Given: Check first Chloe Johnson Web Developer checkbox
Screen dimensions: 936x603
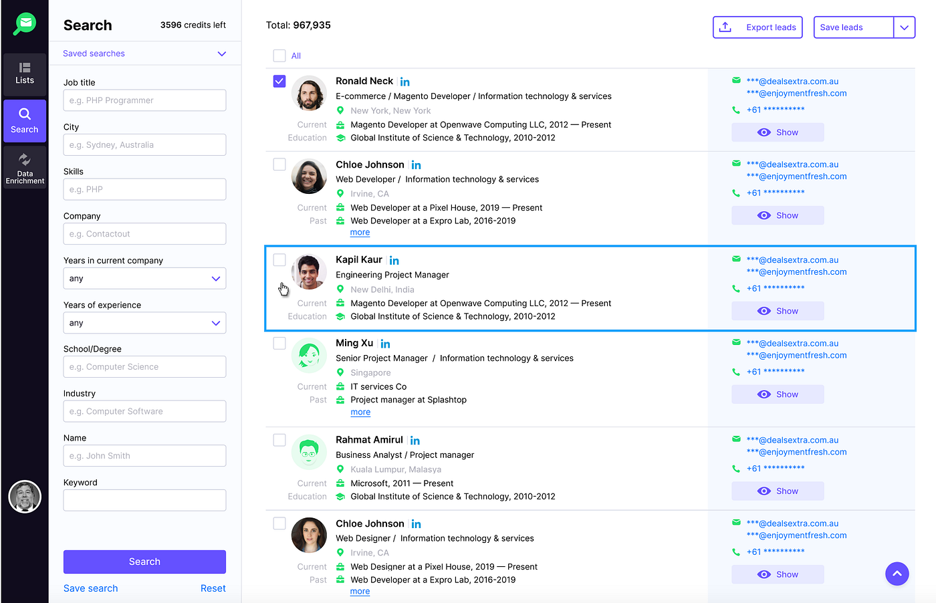Looking at the screenshot, I should click(279, 164).
